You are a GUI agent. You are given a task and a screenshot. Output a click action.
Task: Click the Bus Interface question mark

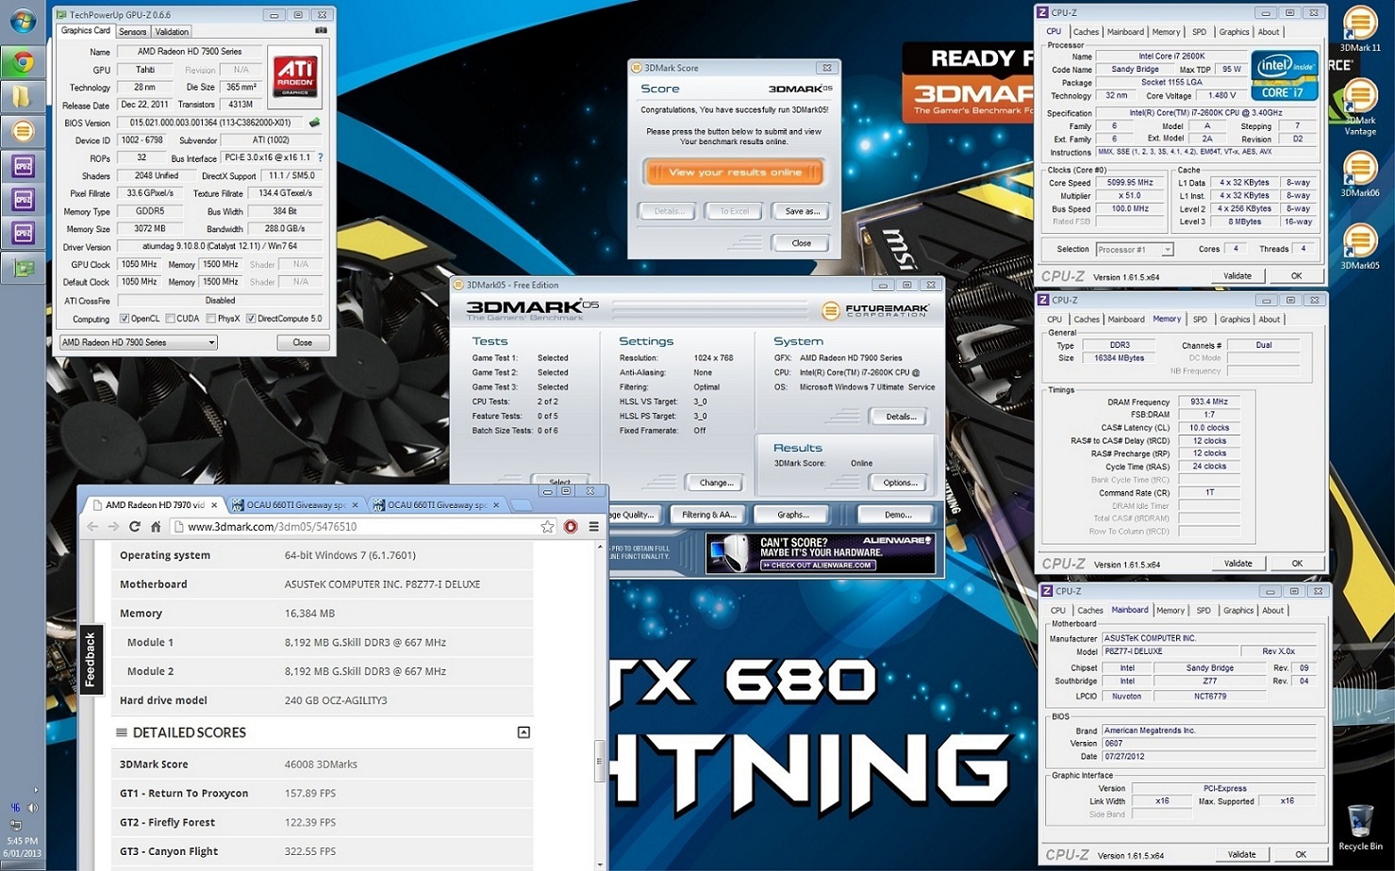click(x=321, y=157)
